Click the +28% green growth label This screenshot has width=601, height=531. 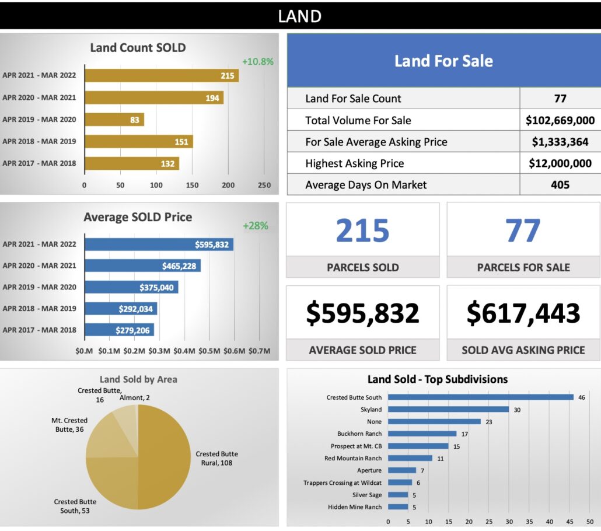point(256,226)
